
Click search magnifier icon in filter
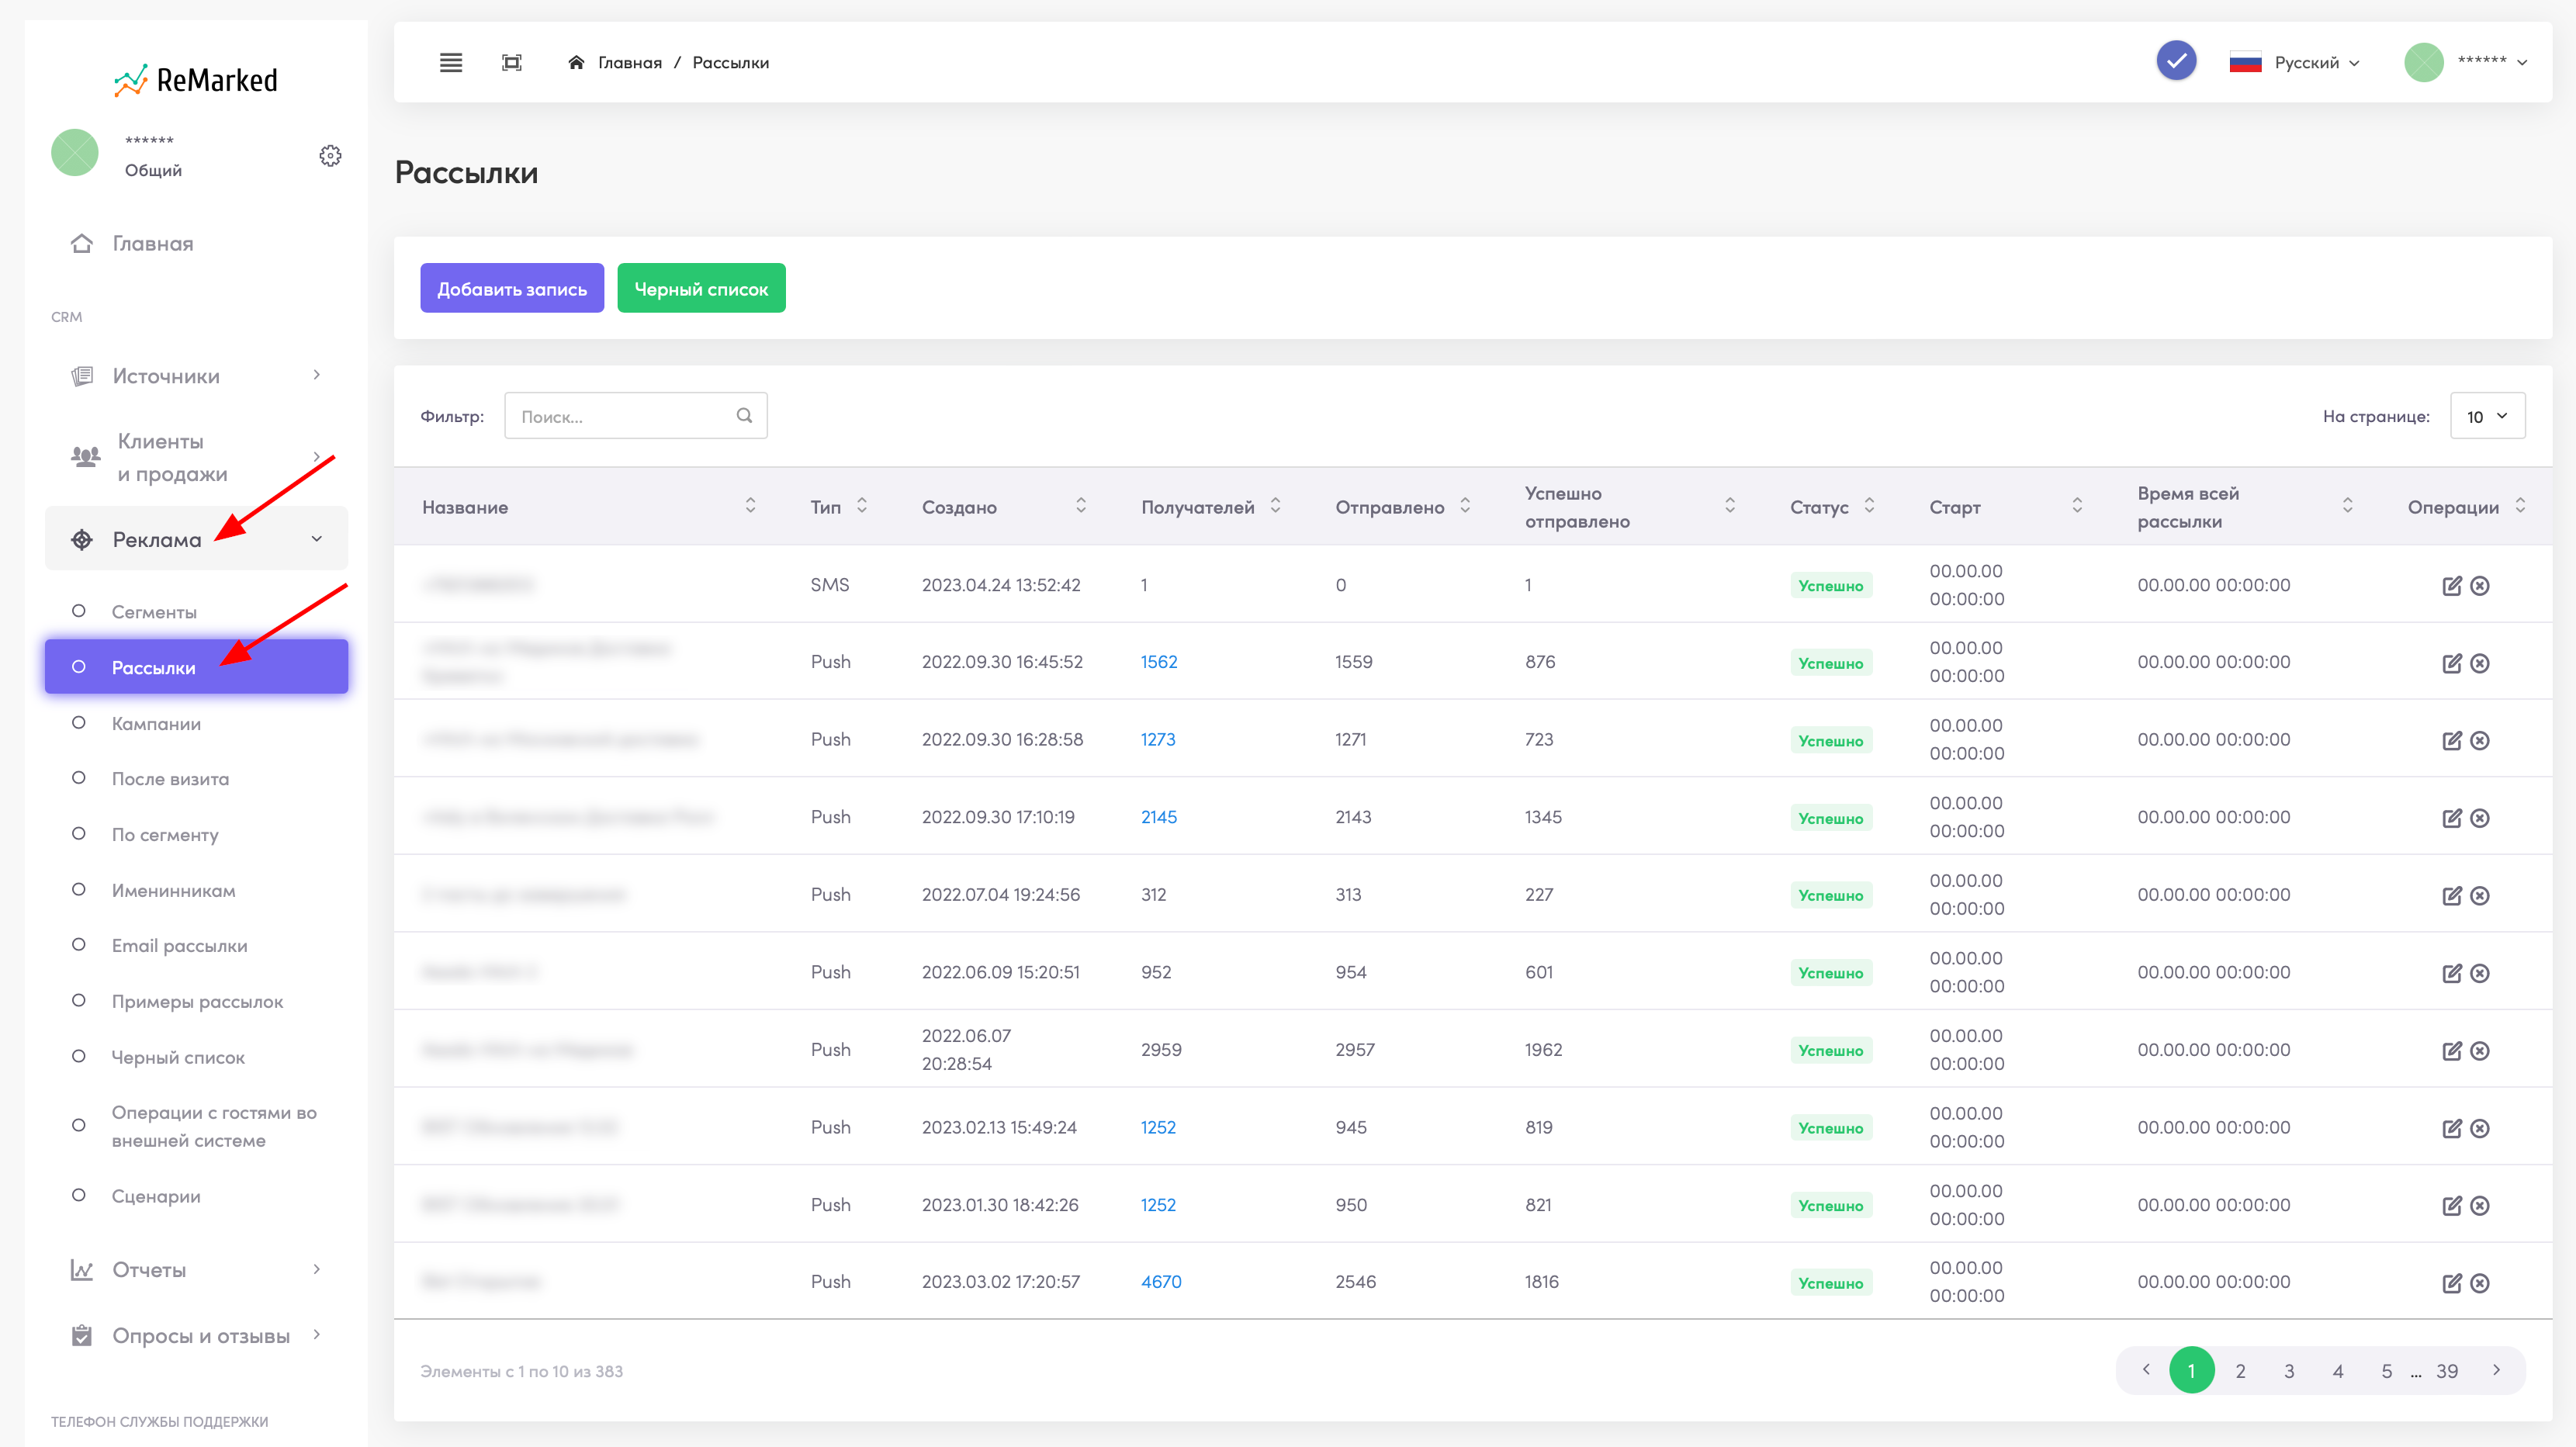[744, 415]
